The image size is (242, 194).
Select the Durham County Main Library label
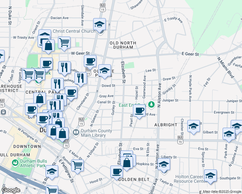(96, 133)
